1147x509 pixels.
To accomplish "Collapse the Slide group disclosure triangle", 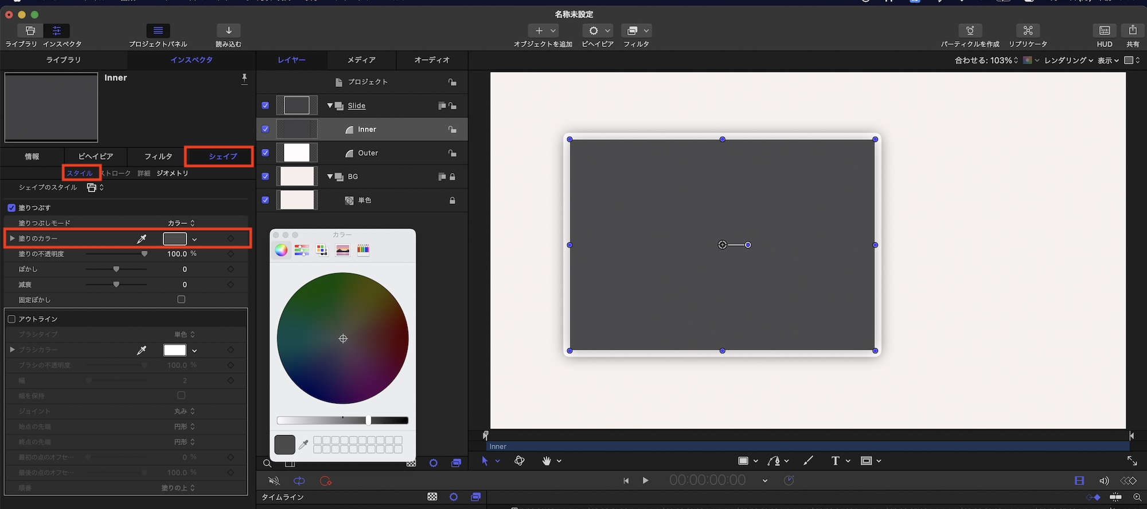I will (330, 106).
